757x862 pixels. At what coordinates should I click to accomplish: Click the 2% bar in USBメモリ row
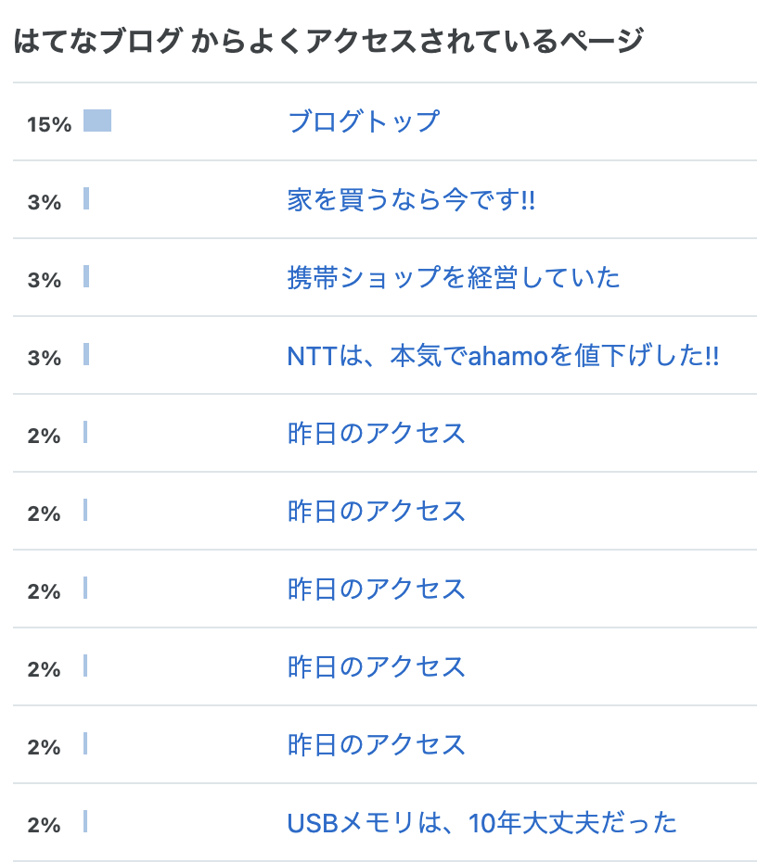85,821
